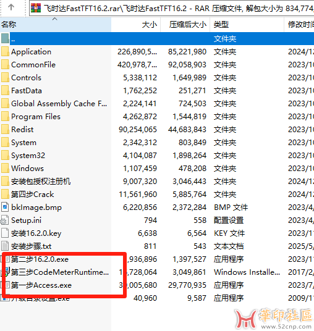
Task: Sort by 修改时间 column header
Action: [x=299, y=25]
